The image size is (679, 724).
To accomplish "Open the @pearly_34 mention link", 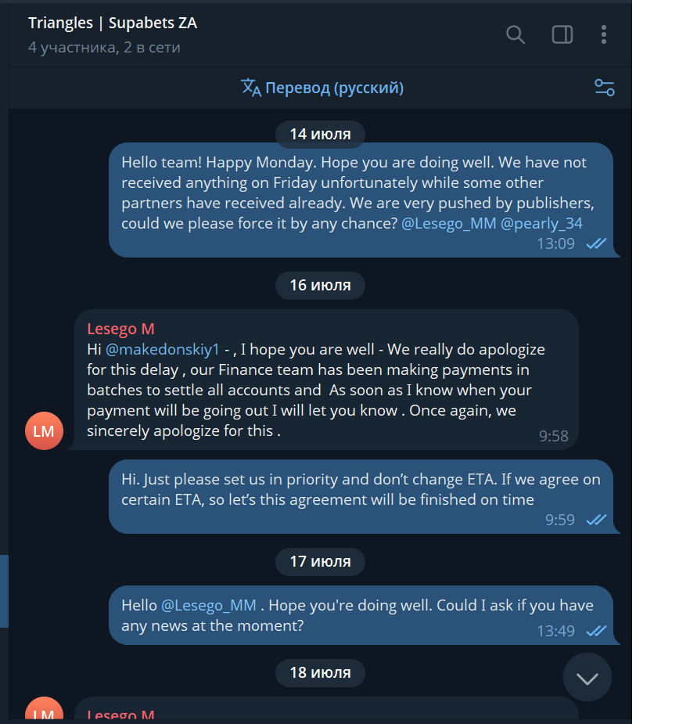I will coord(541,223).
